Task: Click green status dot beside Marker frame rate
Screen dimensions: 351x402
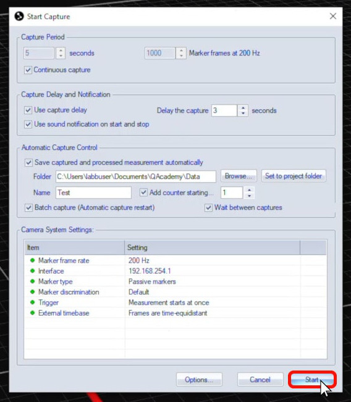Action: click(x=32, y=260)
